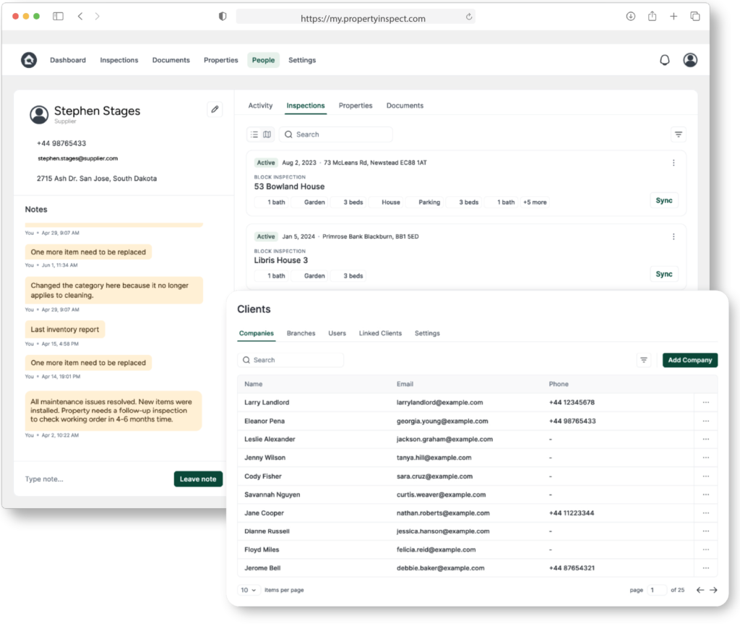Toggle the browser sidebar icon
740x629 pixels.
(58, 16)
